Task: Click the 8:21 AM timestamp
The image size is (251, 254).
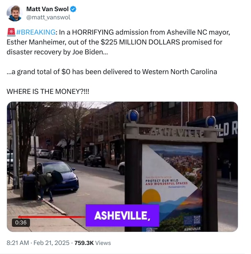Action: pos(18,243)
